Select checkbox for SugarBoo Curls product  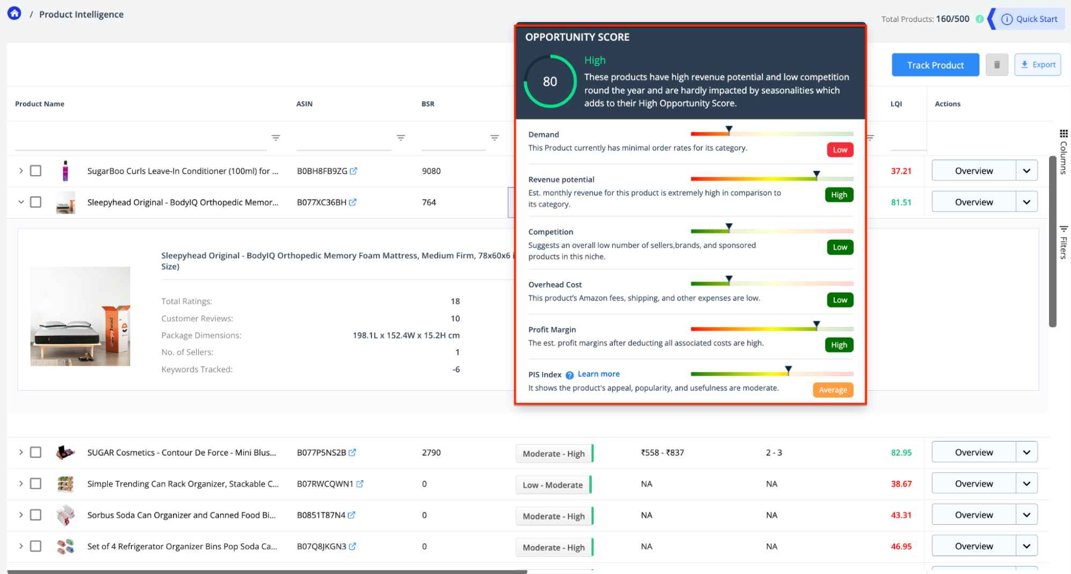pyautogui.click(x=36, y=171)
